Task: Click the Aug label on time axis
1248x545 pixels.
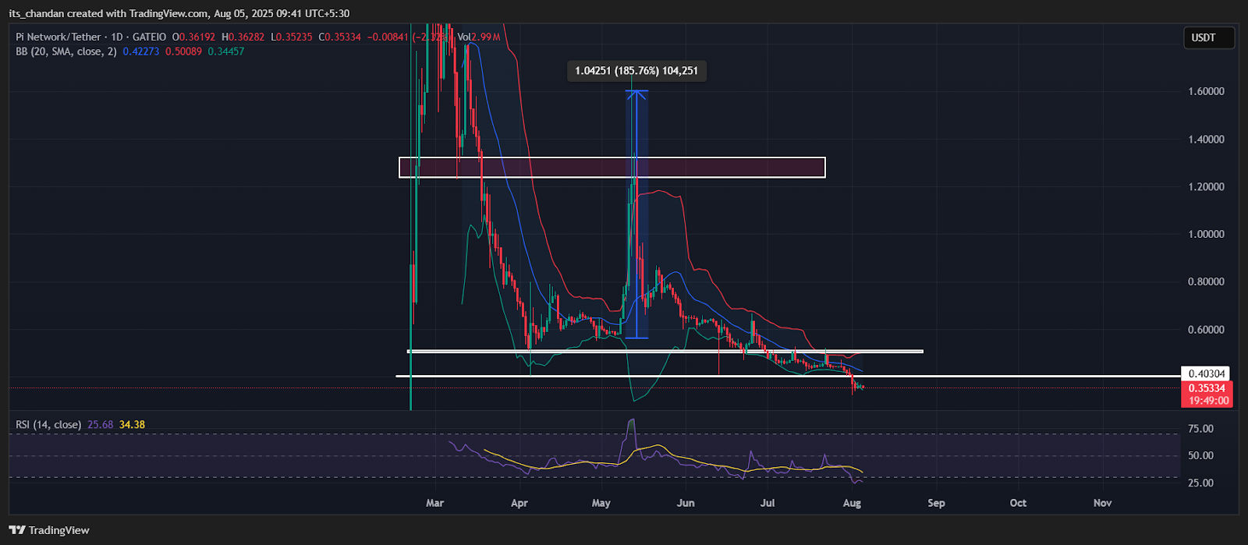Action: [852, 503]
